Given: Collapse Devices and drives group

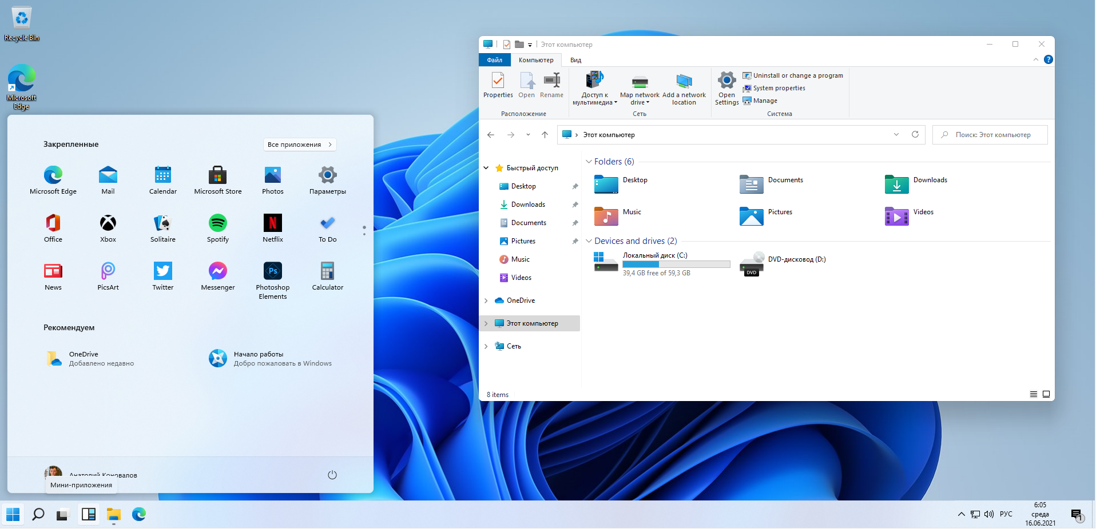Looking at the screenshot, I should 589,241.
